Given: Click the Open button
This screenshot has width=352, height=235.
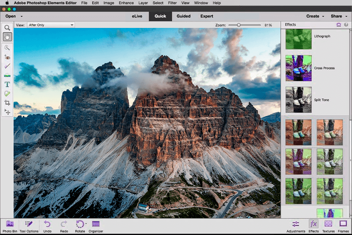Looking at the screenshot, I should point(11,16).
